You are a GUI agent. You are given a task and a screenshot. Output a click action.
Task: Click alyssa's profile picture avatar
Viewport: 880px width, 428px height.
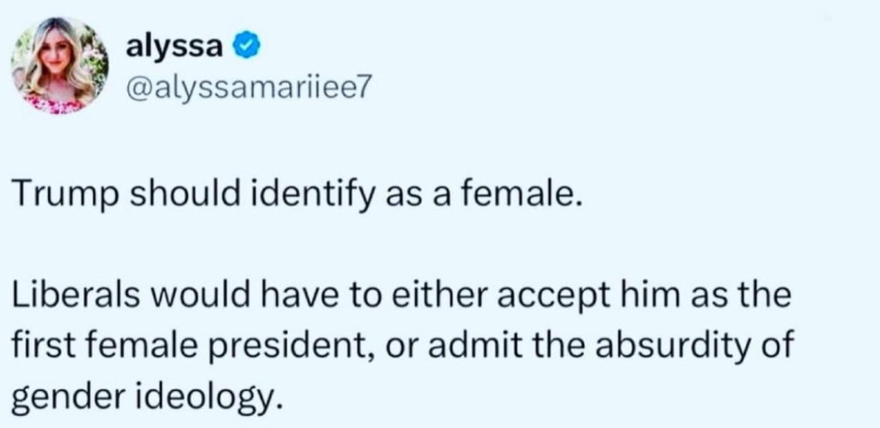point(60,66)
